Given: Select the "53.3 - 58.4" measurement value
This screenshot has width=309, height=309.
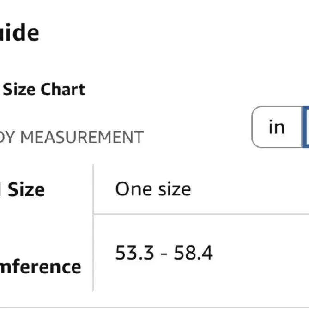Looking at the screenshot, I should 164,253.
